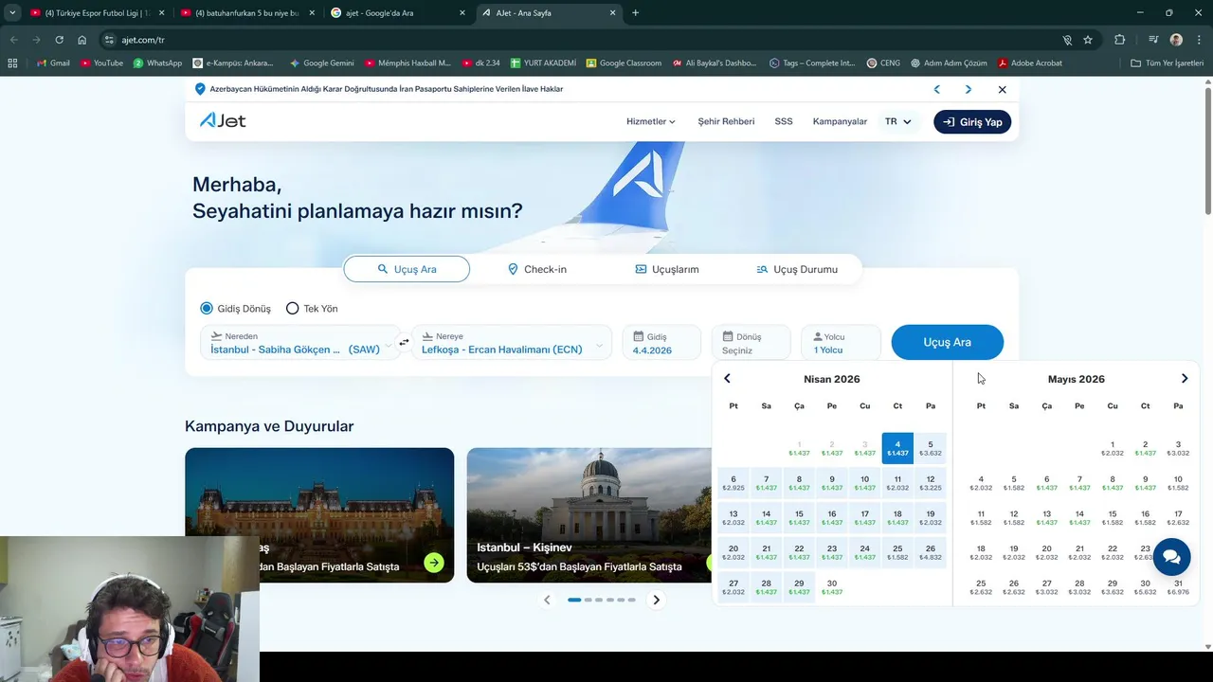Viewport: 1213px width, 682px height.
Task: Open Chrome profile avatar
Action: (1176, 40)
